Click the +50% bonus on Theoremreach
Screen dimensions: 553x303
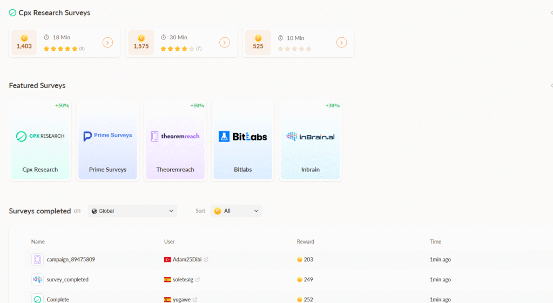coord(197,105)
